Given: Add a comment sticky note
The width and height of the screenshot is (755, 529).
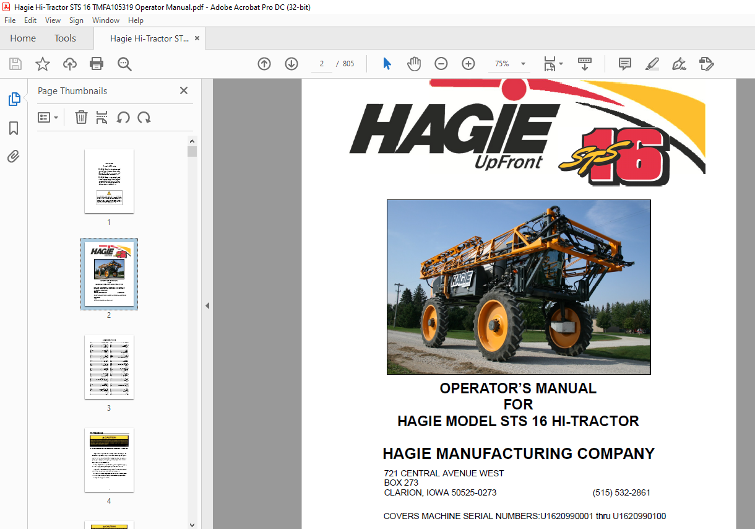Looking at the screenshot, I should coord(625,64).
